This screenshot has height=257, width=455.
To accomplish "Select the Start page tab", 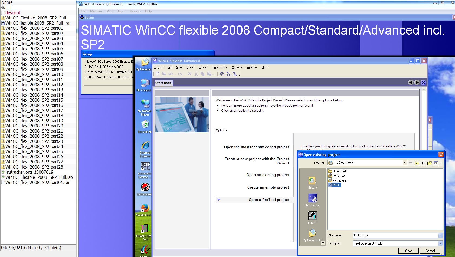I will click(163, 83).
